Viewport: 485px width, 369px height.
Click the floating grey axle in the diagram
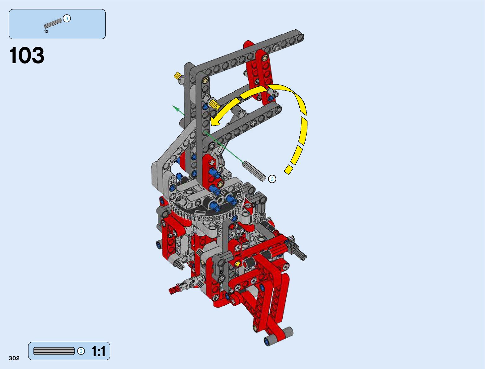click(x=254, y=170)
